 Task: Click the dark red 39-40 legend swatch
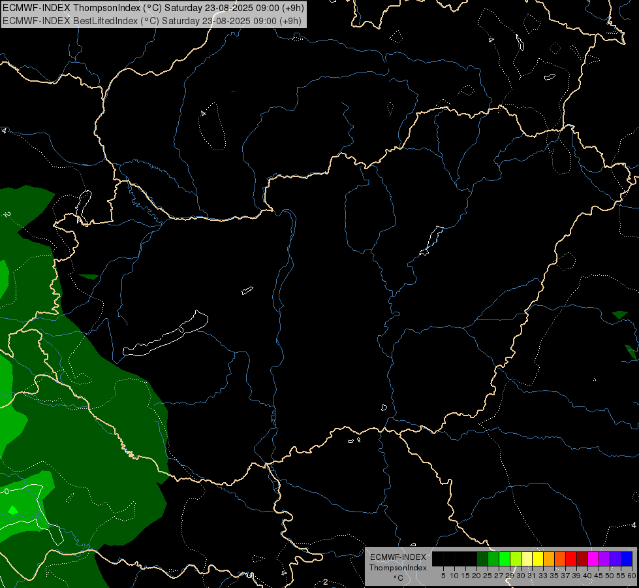point(582,559)
